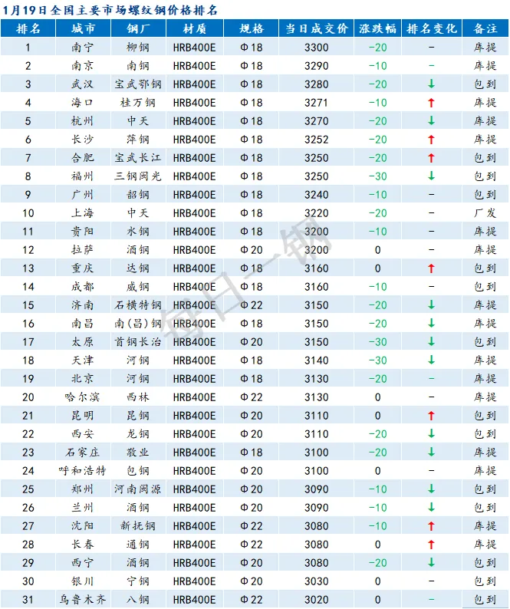510x609 pixels.
Task: Select the city cell 呼和浩特
Action: pos(82,471)
